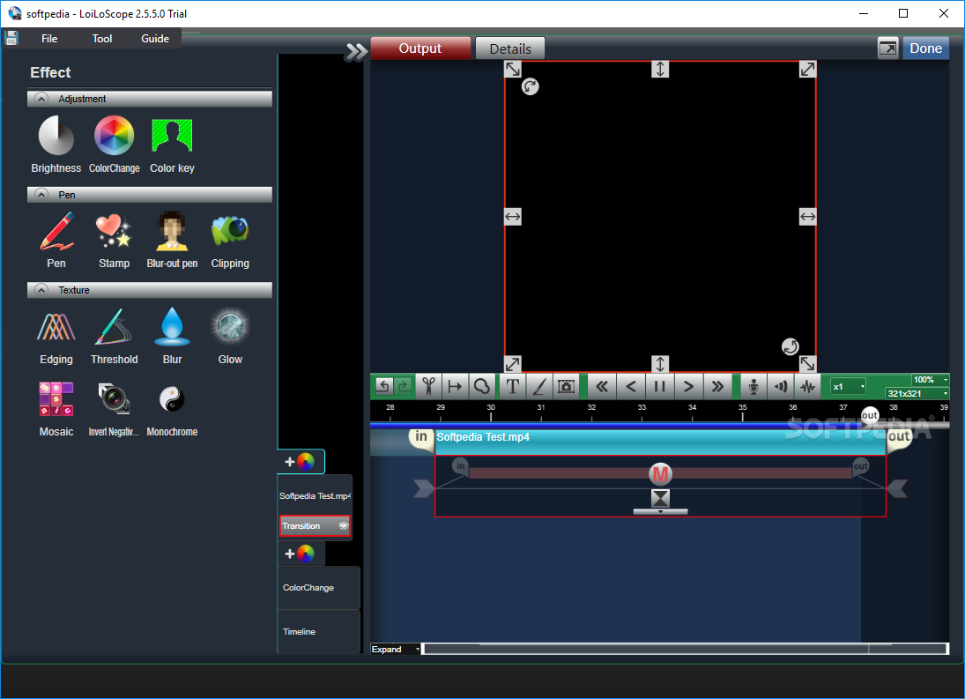Click the Done button
This screenshot has height=699, width=965.
(x=925, y=48)
